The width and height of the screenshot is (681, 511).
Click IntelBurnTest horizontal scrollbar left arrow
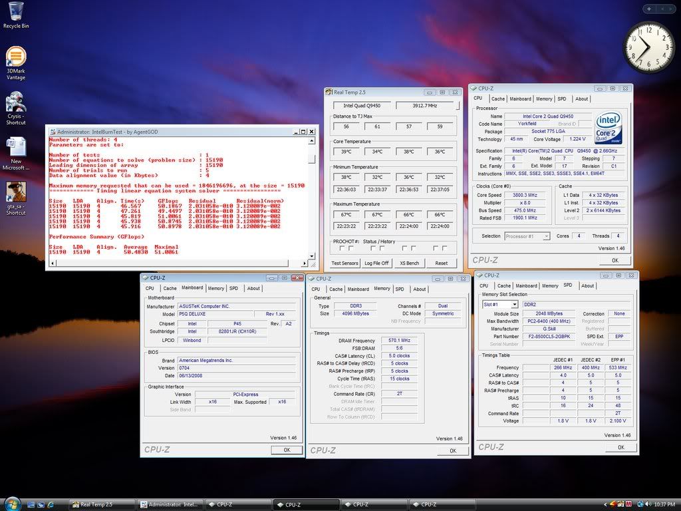(x=53, y=263)
